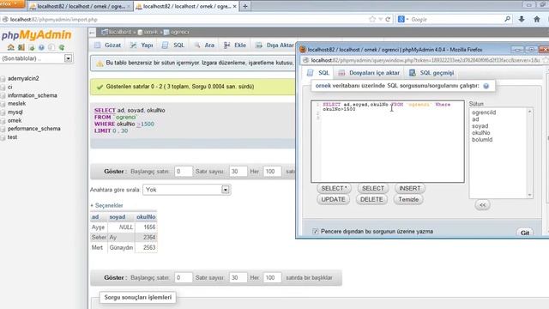Bookmark page with the star icon
This screenshot has height=309, width=549.
point(372,19)
